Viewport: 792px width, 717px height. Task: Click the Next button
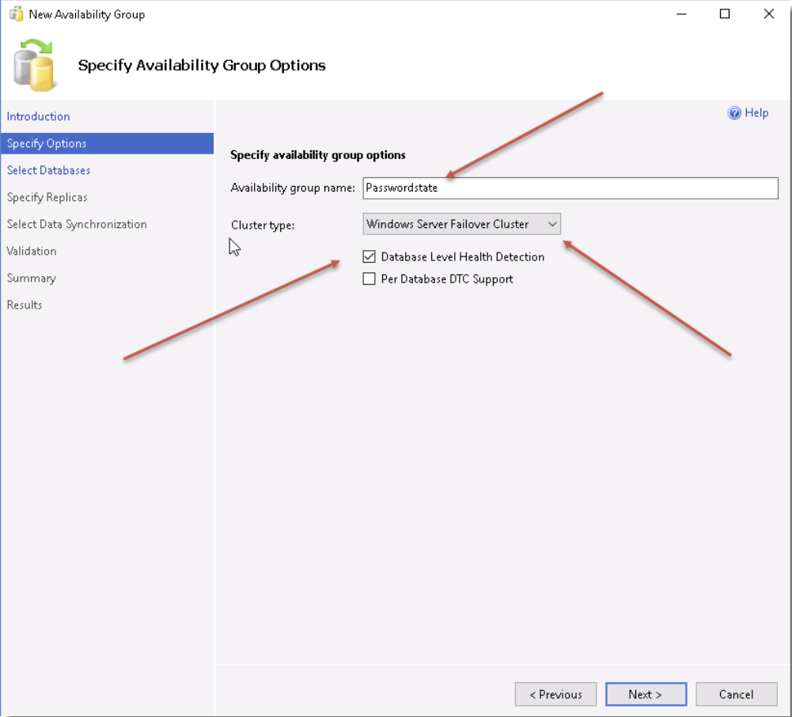click(x=646, y=694)
